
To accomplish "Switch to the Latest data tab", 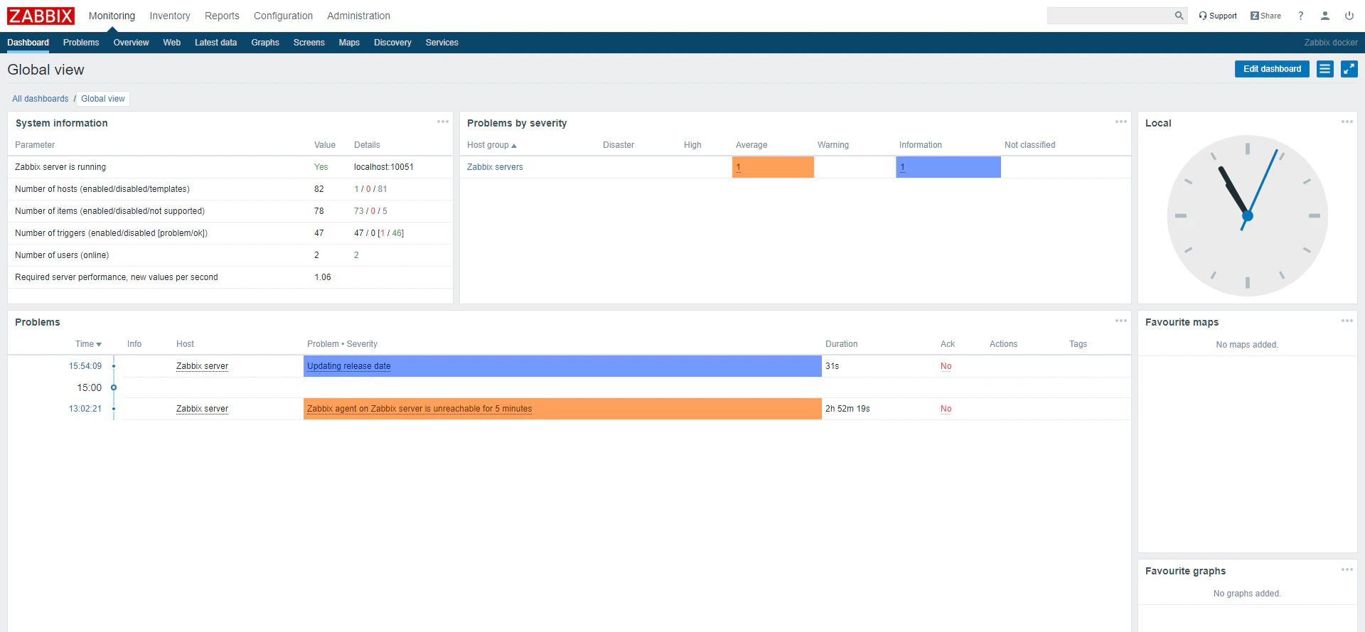I will (x=215, y=43).
